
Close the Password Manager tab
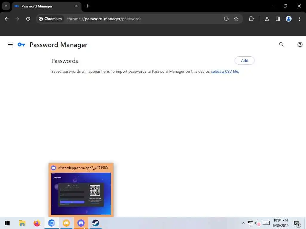[x=76, y=6]
